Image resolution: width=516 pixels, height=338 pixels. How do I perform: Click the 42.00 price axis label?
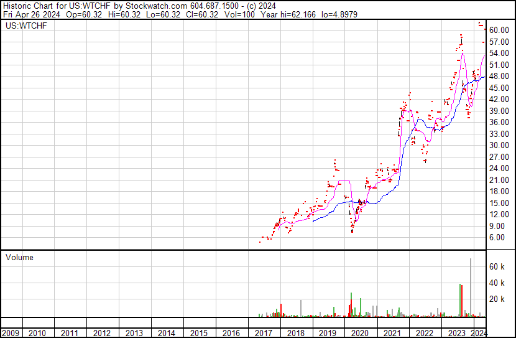pos(499,99)
